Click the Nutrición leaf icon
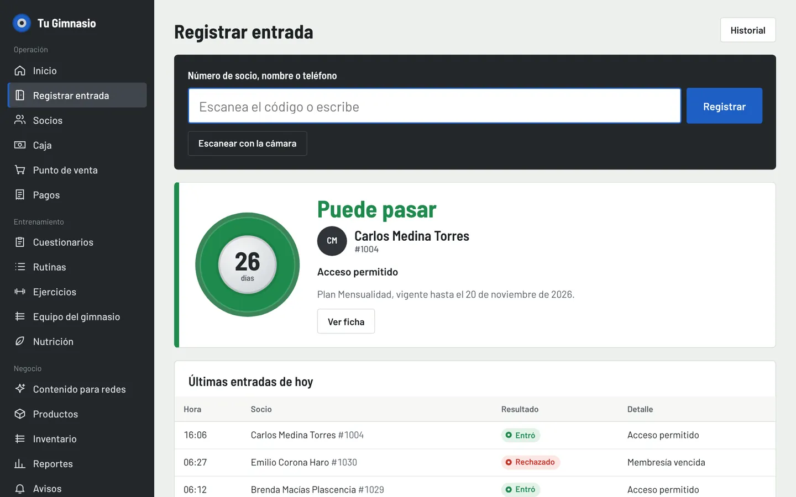The width and height of the screenshot is (796, 497). point(20,341)
